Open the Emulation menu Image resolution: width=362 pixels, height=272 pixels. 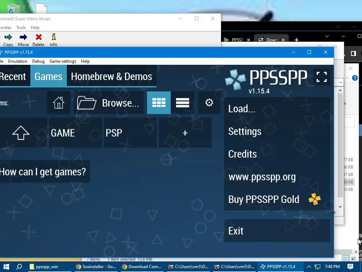pos(18,61)
